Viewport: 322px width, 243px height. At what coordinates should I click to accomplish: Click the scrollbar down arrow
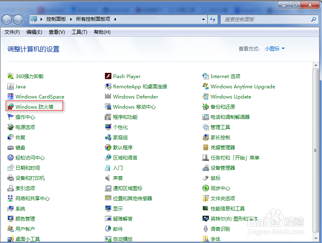click(316, 239)
